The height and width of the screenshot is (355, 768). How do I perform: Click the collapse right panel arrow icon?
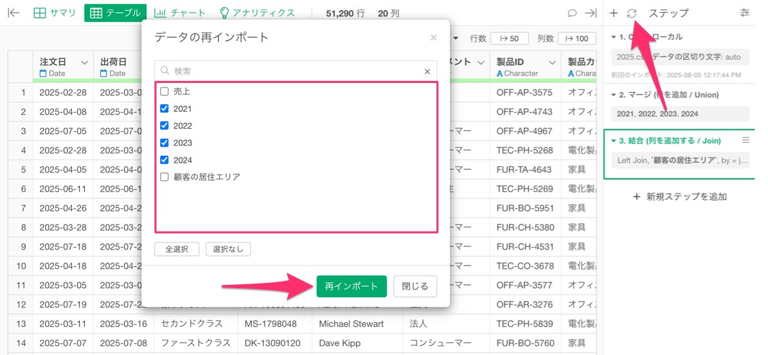tap(591, 13)
